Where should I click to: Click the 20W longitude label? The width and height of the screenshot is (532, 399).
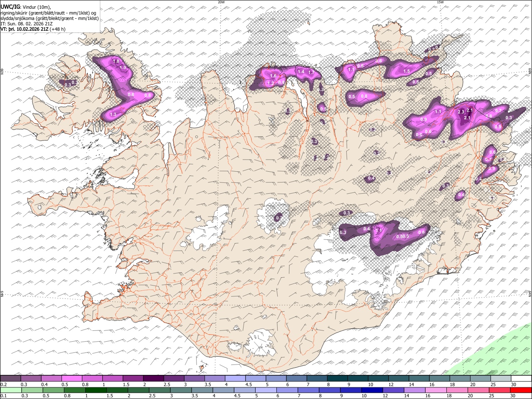click(x=221, y=2)
